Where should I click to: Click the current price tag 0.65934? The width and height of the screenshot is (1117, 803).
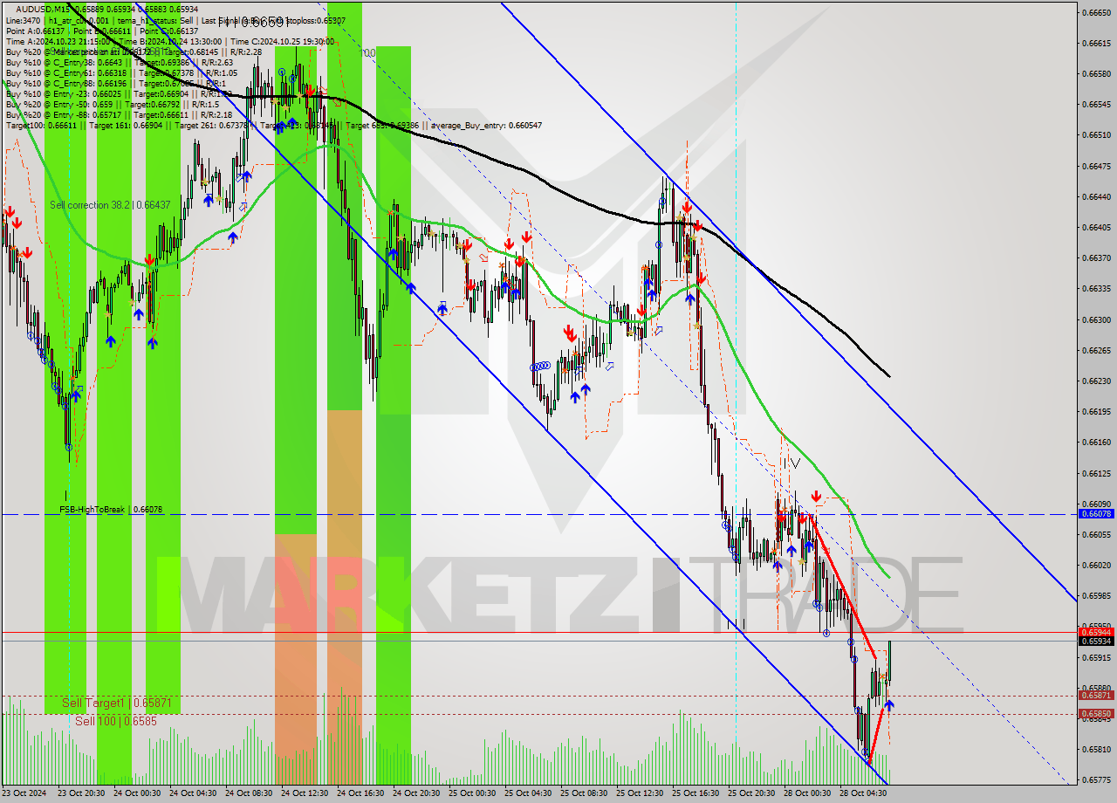click(x=1098, y=642)
